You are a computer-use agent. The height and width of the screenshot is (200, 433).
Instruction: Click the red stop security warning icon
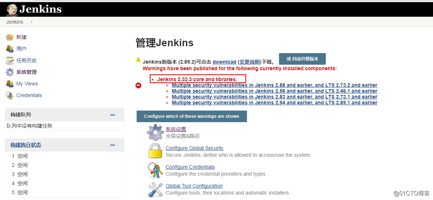138,85
